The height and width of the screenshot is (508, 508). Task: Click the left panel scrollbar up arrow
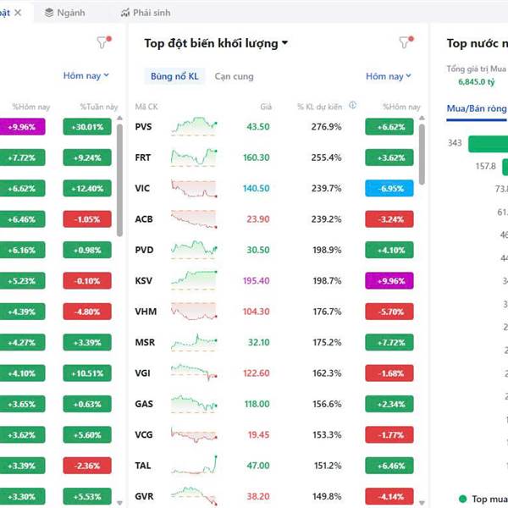click(x=119, y=119)
